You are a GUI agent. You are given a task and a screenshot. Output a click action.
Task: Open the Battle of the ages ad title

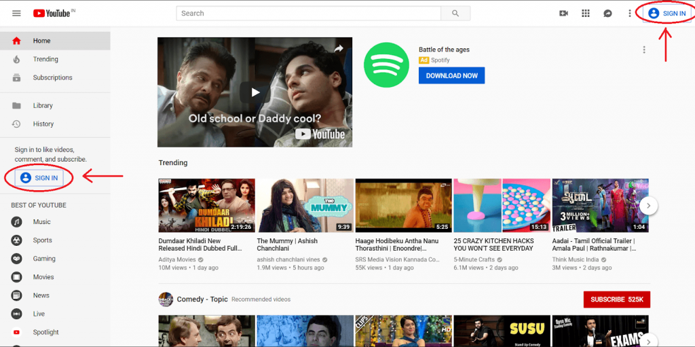pyautogui.click(x=444, y=50)
